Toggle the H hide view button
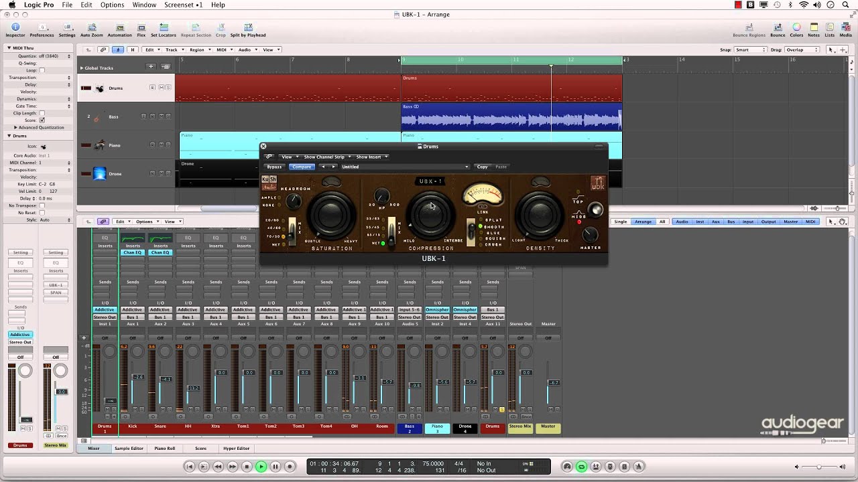Screen dimensions: 858x482 [x=132, y=50]
